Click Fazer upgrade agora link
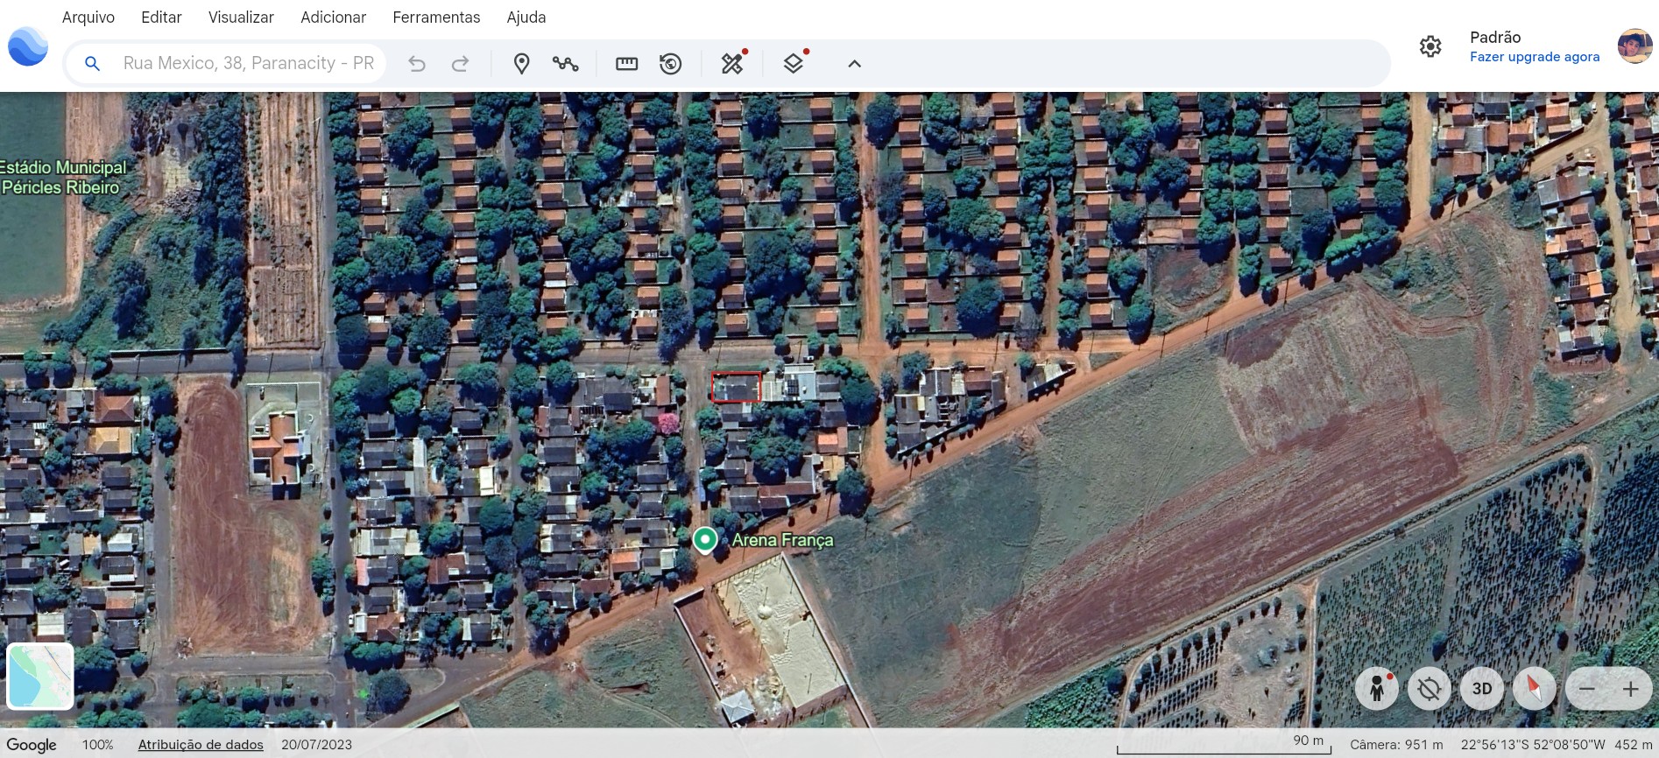This screenshot has height=758, width=1659. point(1535,57)
